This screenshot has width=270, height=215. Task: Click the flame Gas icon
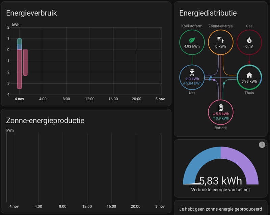pyautogui.click(x=249, y=40)
